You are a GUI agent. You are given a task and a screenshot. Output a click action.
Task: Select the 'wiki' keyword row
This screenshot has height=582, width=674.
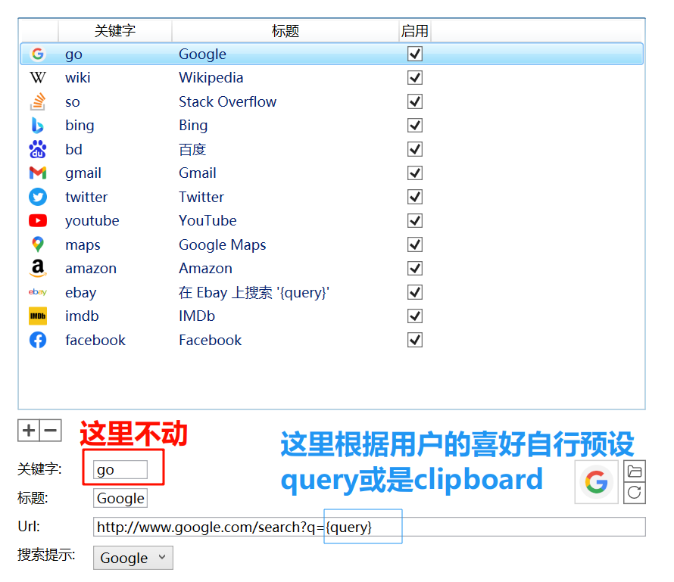[332, 78]
